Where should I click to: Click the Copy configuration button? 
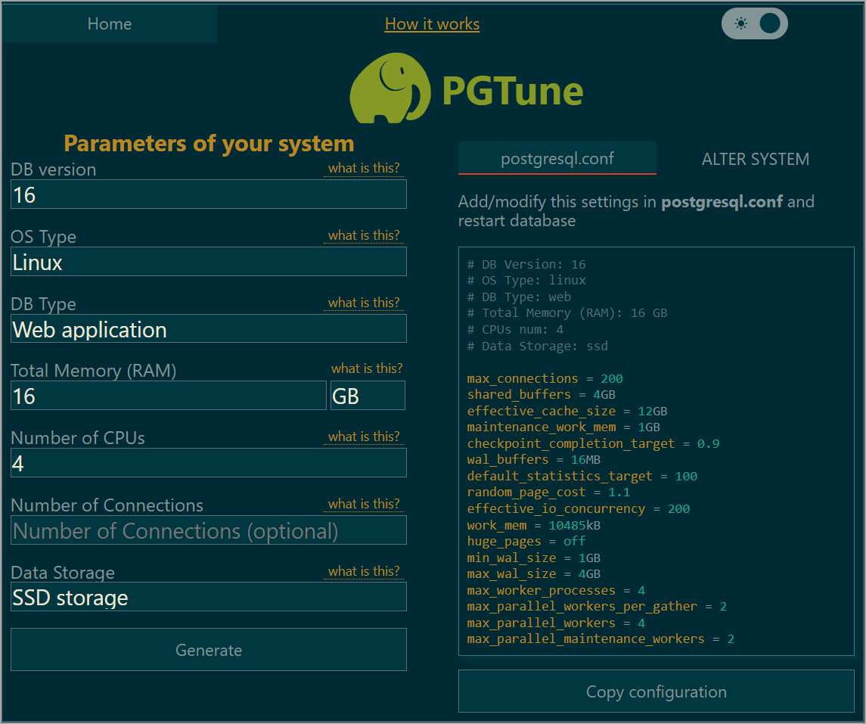(656, 691)
